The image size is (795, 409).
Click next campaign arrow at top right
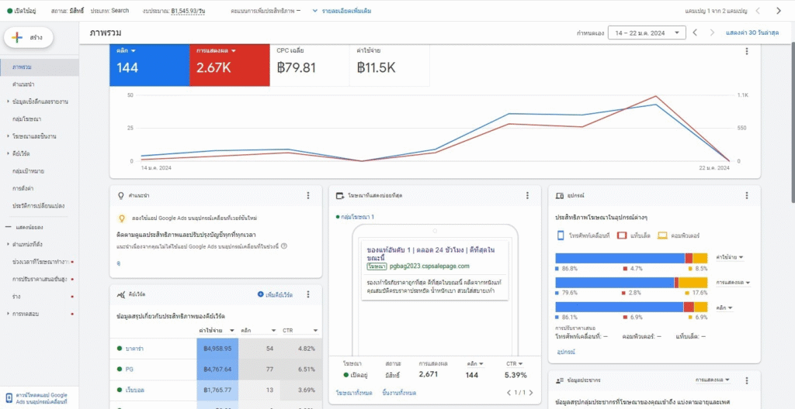[x=779, y=11]
